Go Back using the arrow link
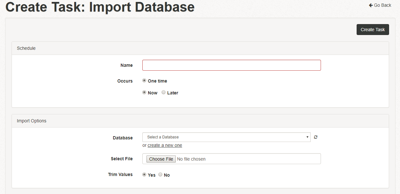This screenshot has height=194, width=400. 380,5
